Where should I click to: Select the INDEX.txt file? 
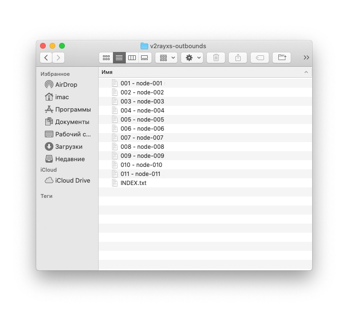tap(205, 183)
